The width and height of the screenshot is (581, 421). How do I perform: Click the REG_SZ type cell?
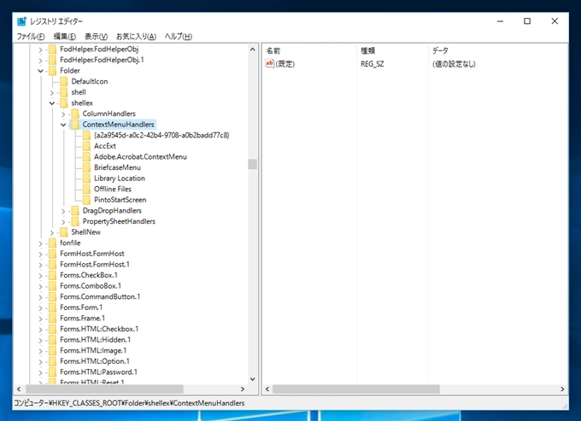(373, 64)
